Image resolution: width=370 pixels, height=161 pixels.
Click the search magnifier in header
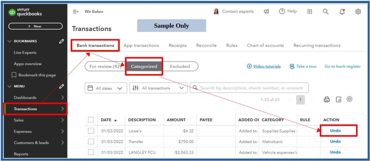[x=326, y=11]
